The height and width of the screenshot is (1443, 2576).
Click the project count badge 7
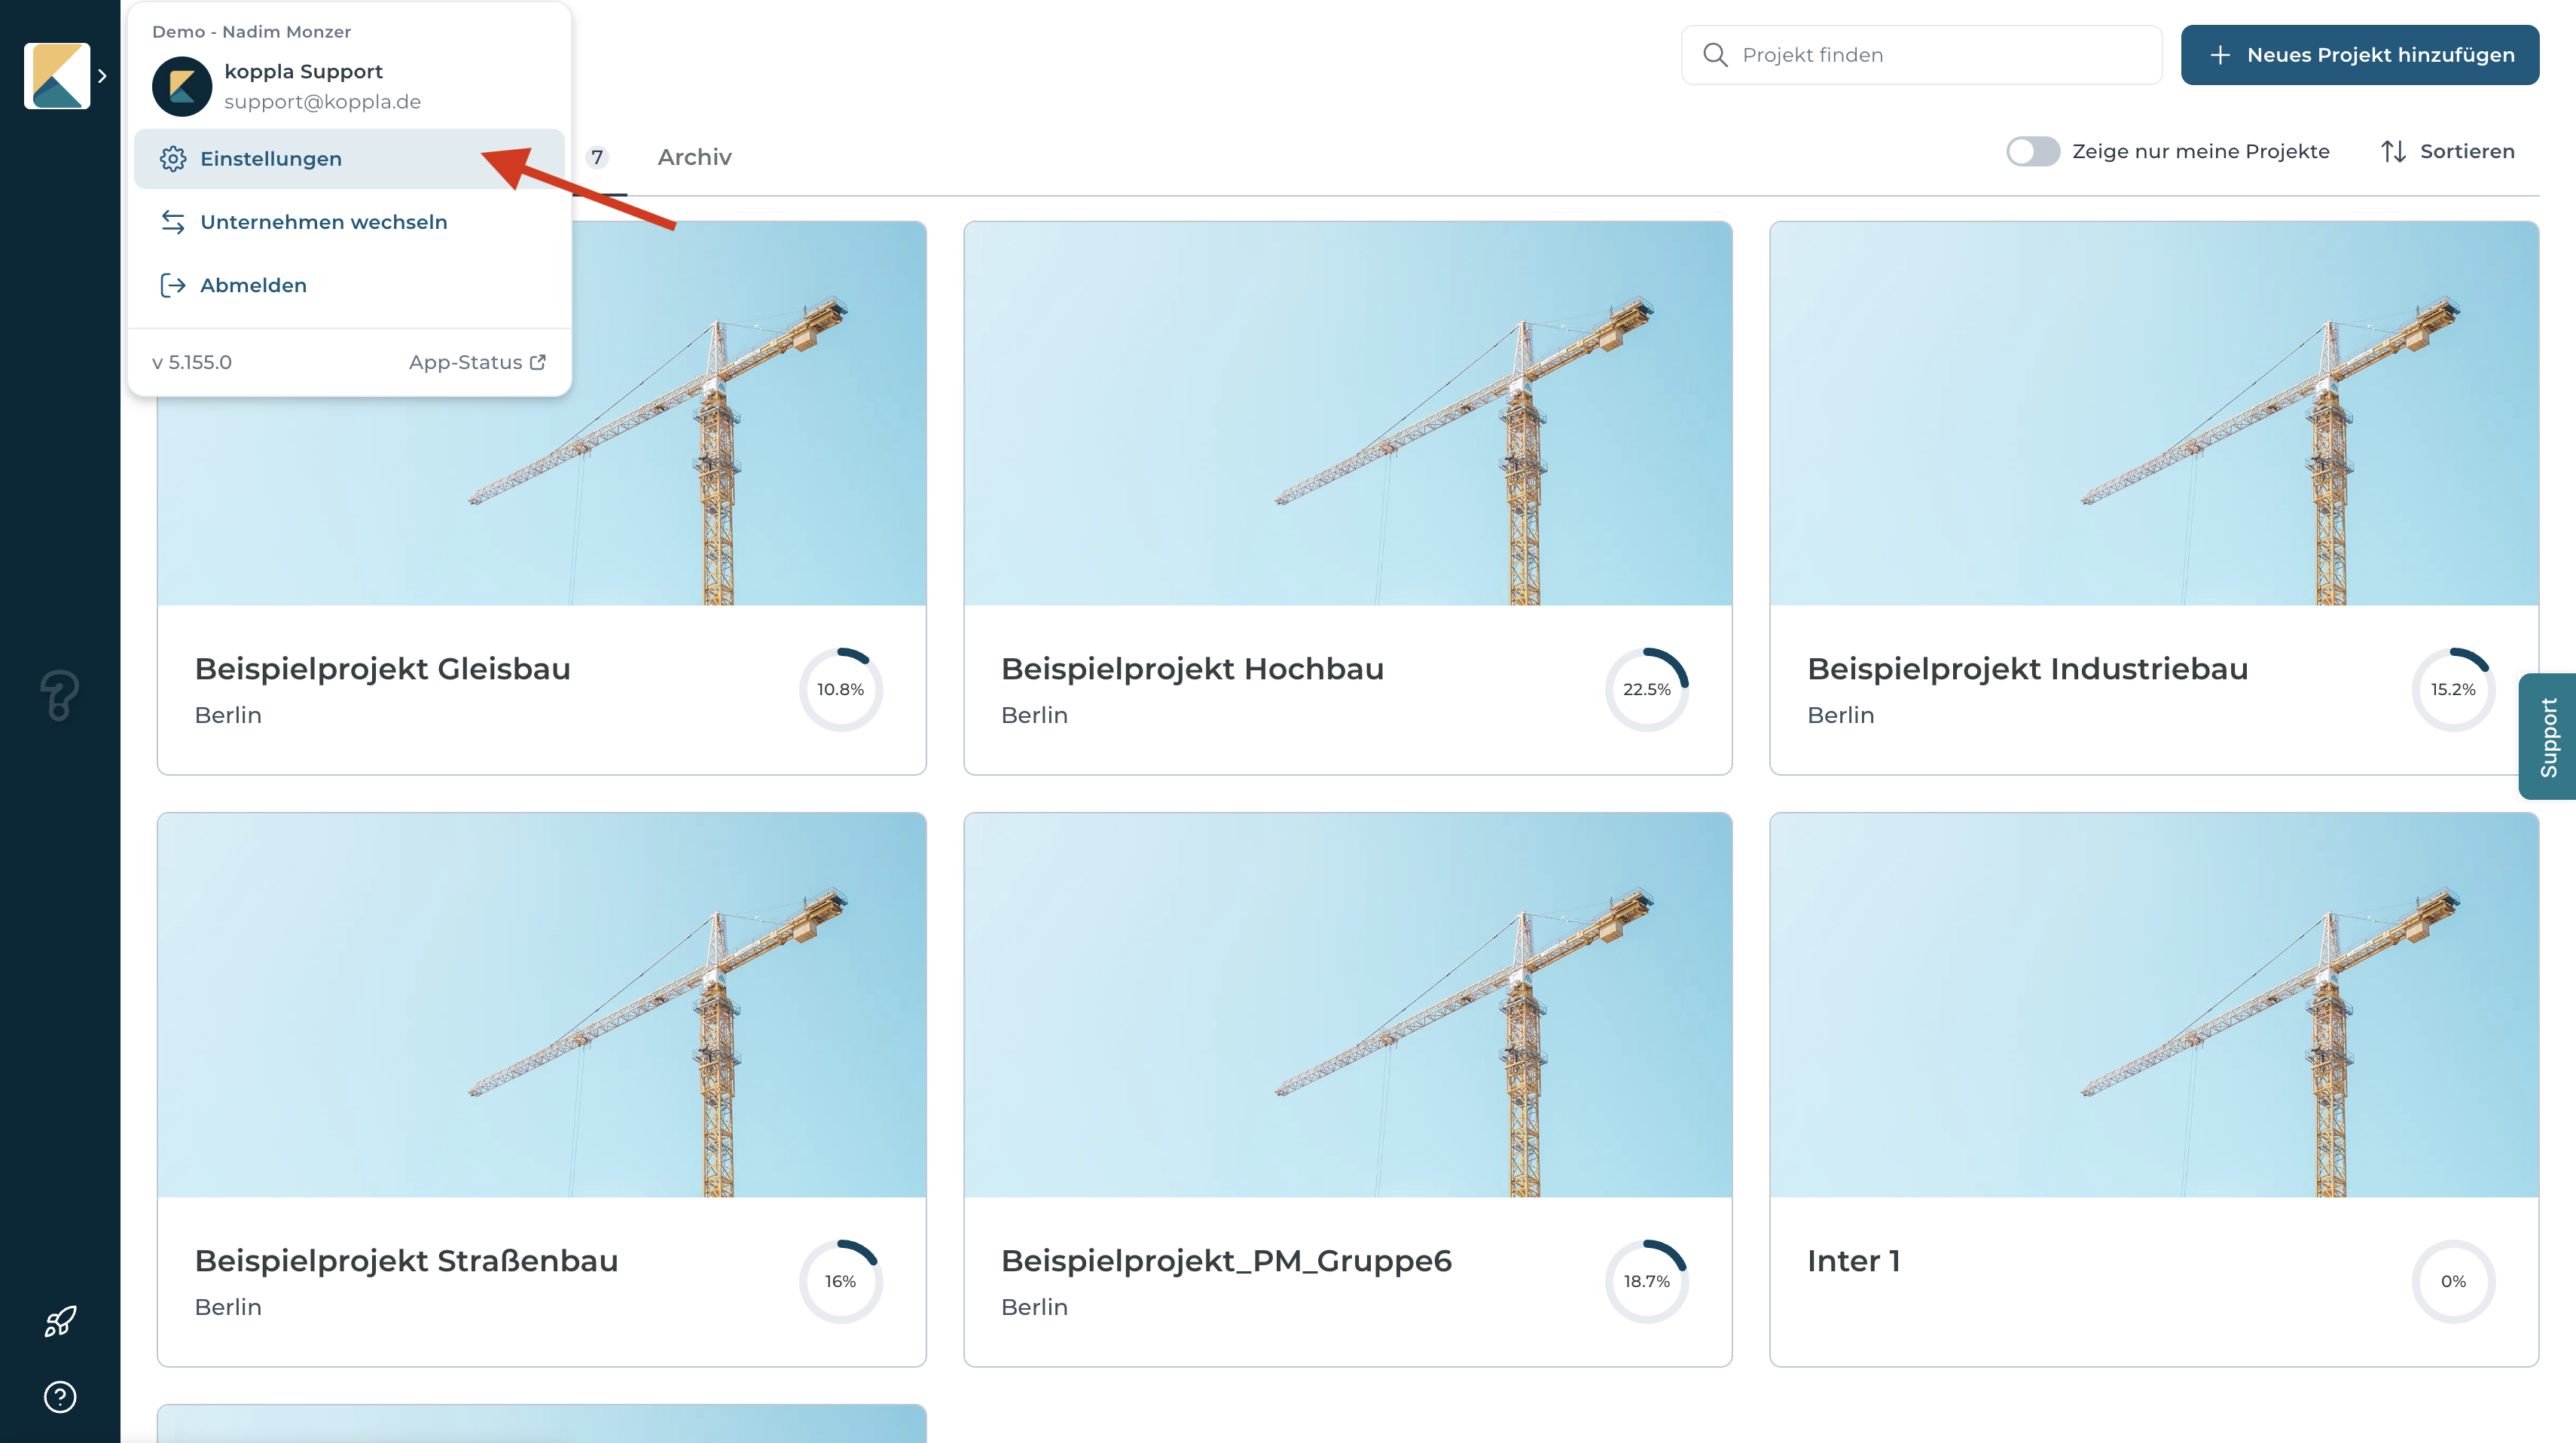597,157
